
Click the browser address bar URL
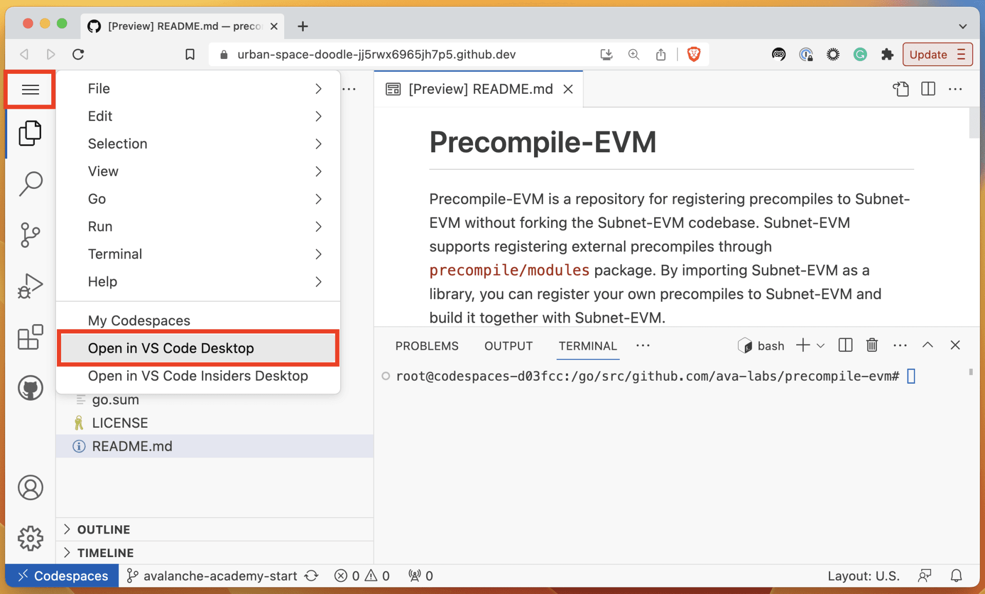tap(376, 54)
